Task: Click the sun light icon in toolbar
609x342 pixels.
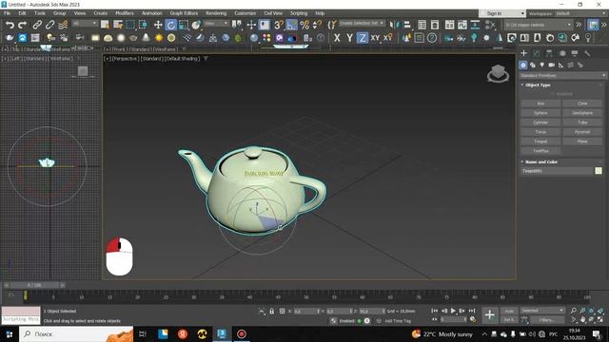Action: tap(159, 38)
